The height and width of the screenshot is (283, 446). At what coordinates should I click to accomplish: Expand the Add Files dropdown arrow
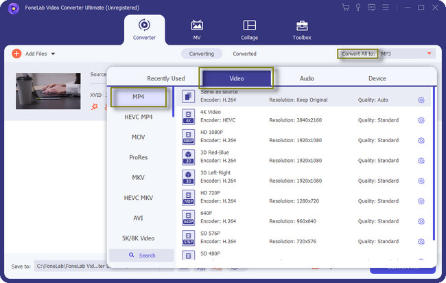pyautogui.click(x=53, y=54)
